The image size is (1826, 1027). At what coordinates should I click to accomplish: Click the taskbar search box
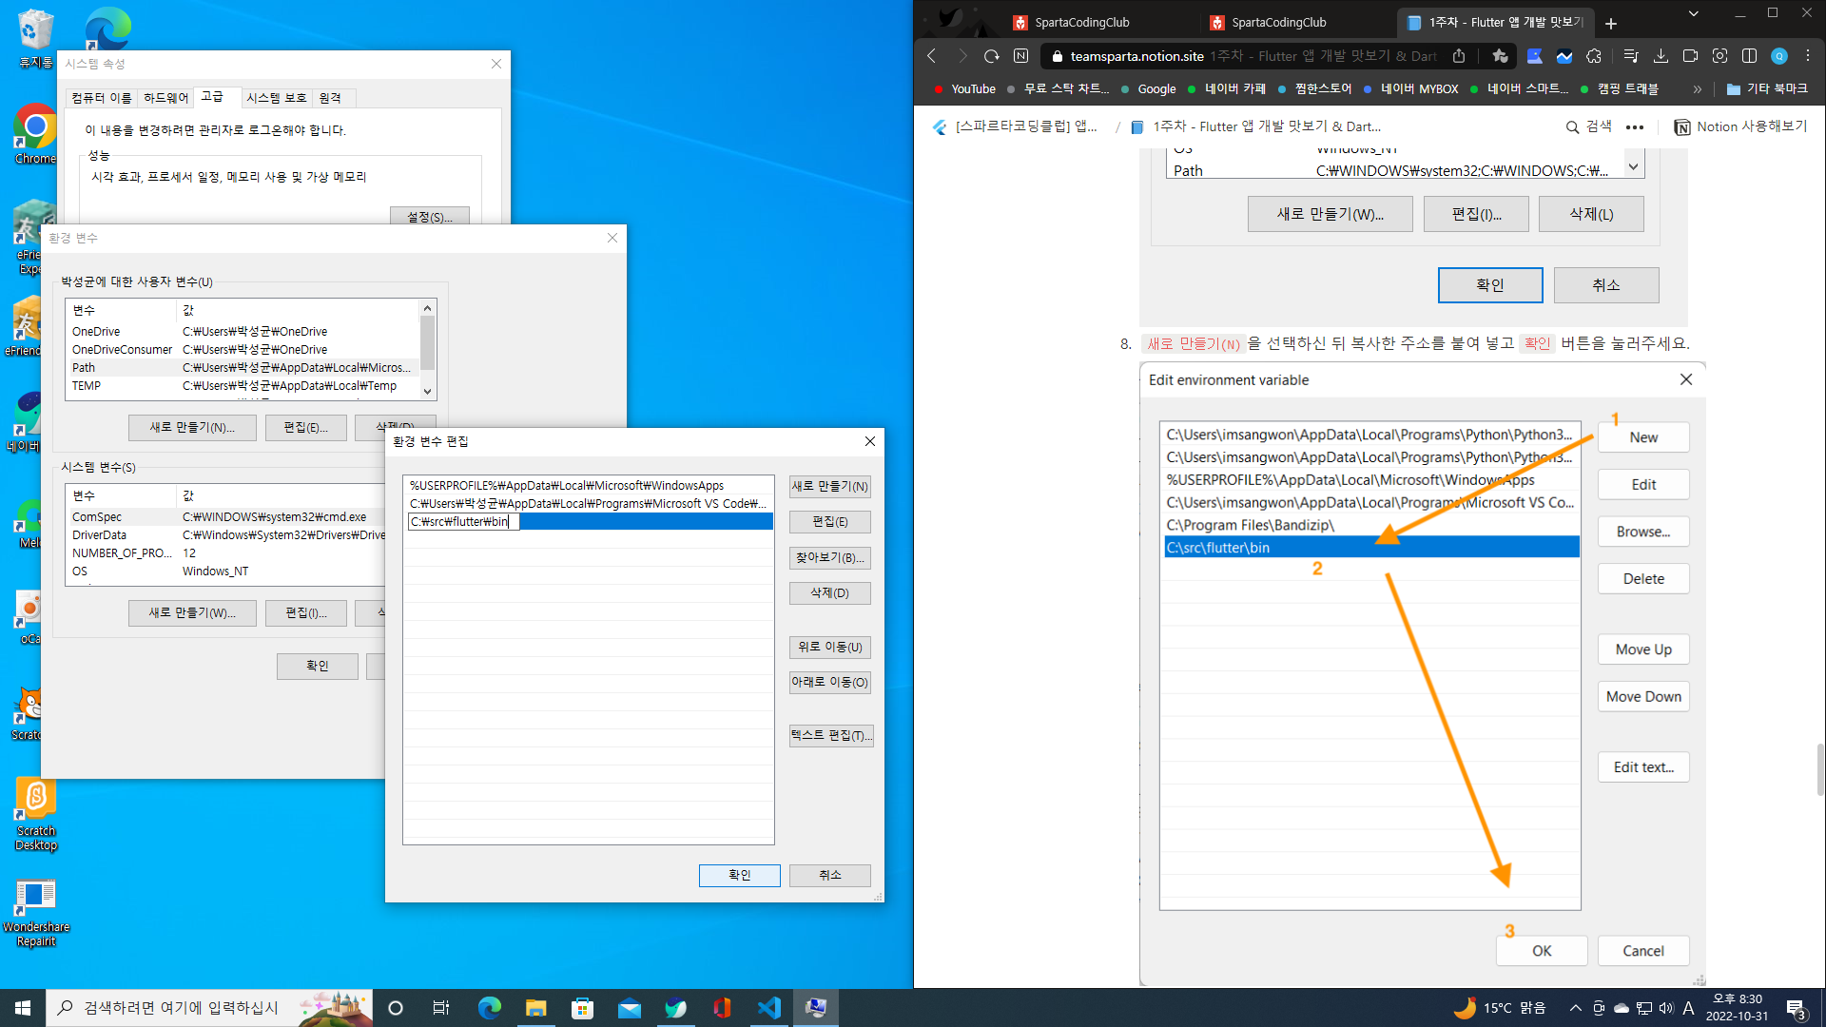tap(209, 1008)
